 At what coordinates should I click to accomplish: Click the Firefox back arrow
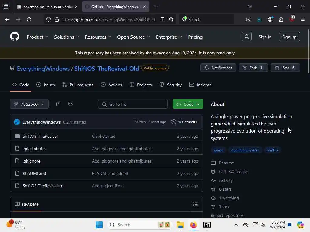tap(7, 19)
